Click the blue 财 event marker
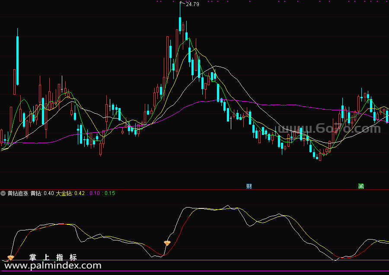 click(x=249, y=186)
